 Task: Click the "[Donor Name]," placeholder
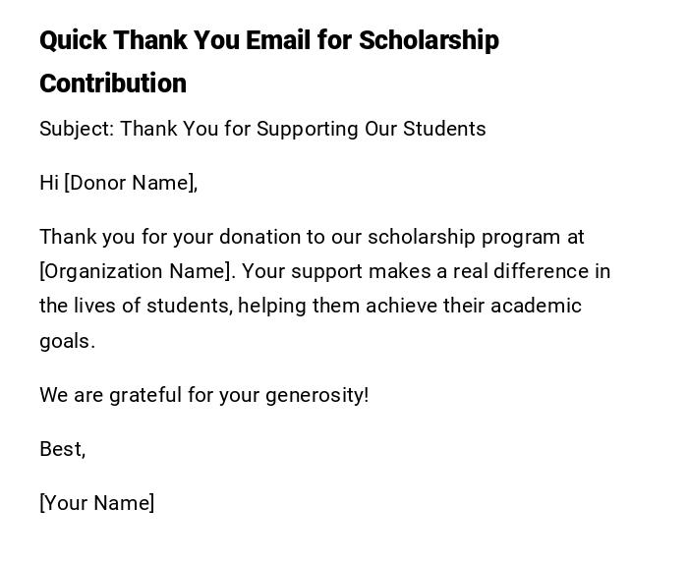pyautogui.click(x=131, y=183)
